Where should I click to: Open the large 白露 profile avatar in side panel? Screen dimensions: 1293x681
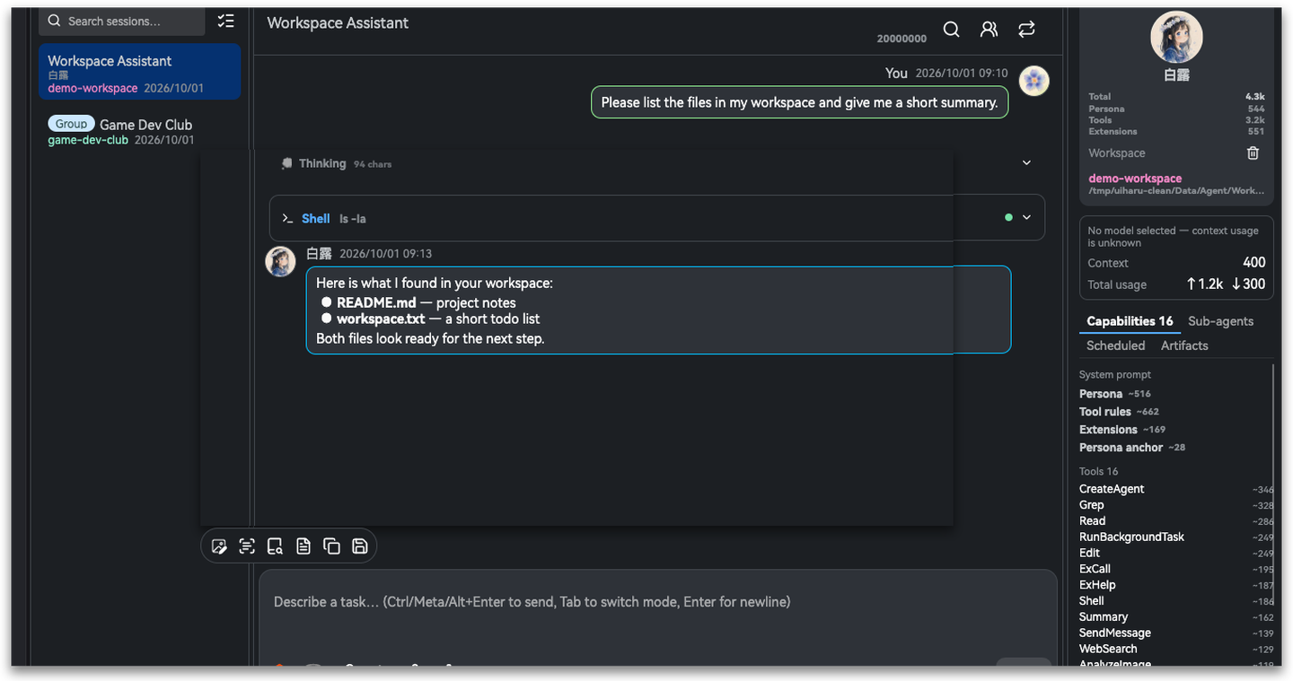click(x=1176, y=37)
